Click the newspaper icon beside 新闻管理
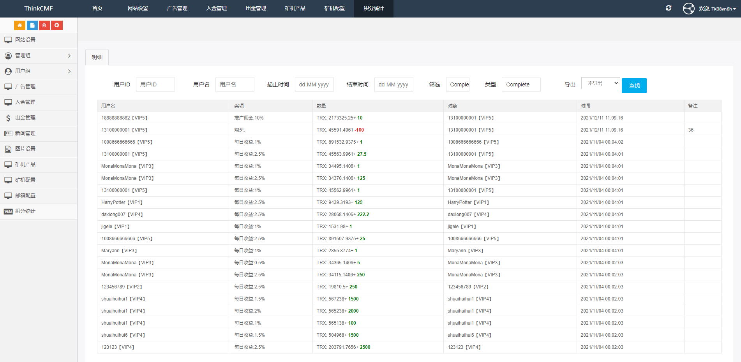Viewport: 741px width, 362px height. [8, 134]
